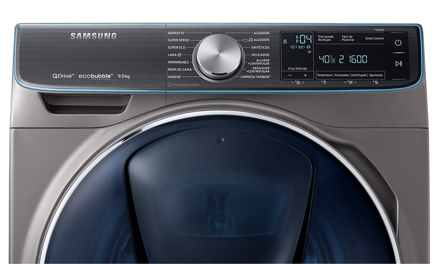Tap the Fácil de Planchar option label
The width and height of the screenshot is (437, 264).
[x=348, y=38]
